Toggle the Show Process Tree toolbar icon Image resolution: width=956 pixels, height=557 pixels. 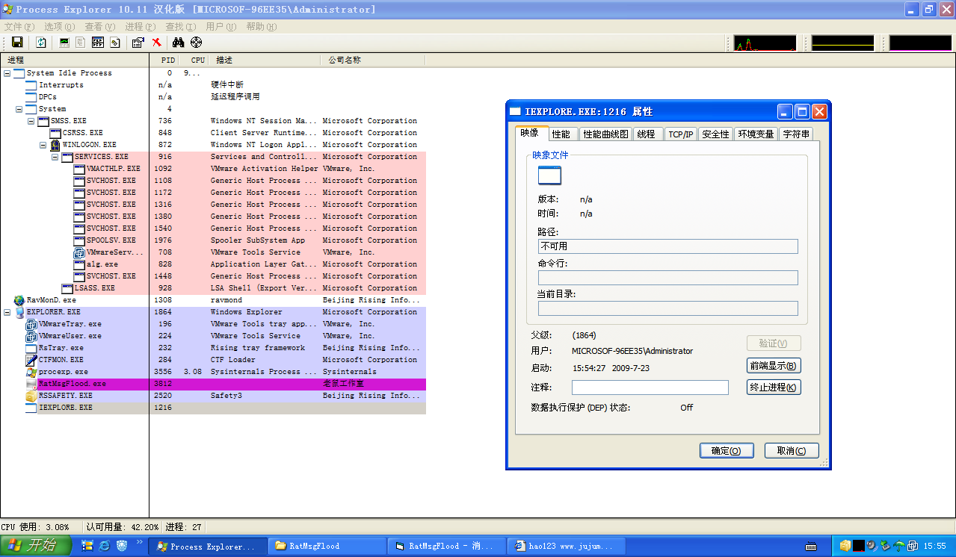point(81,43)
